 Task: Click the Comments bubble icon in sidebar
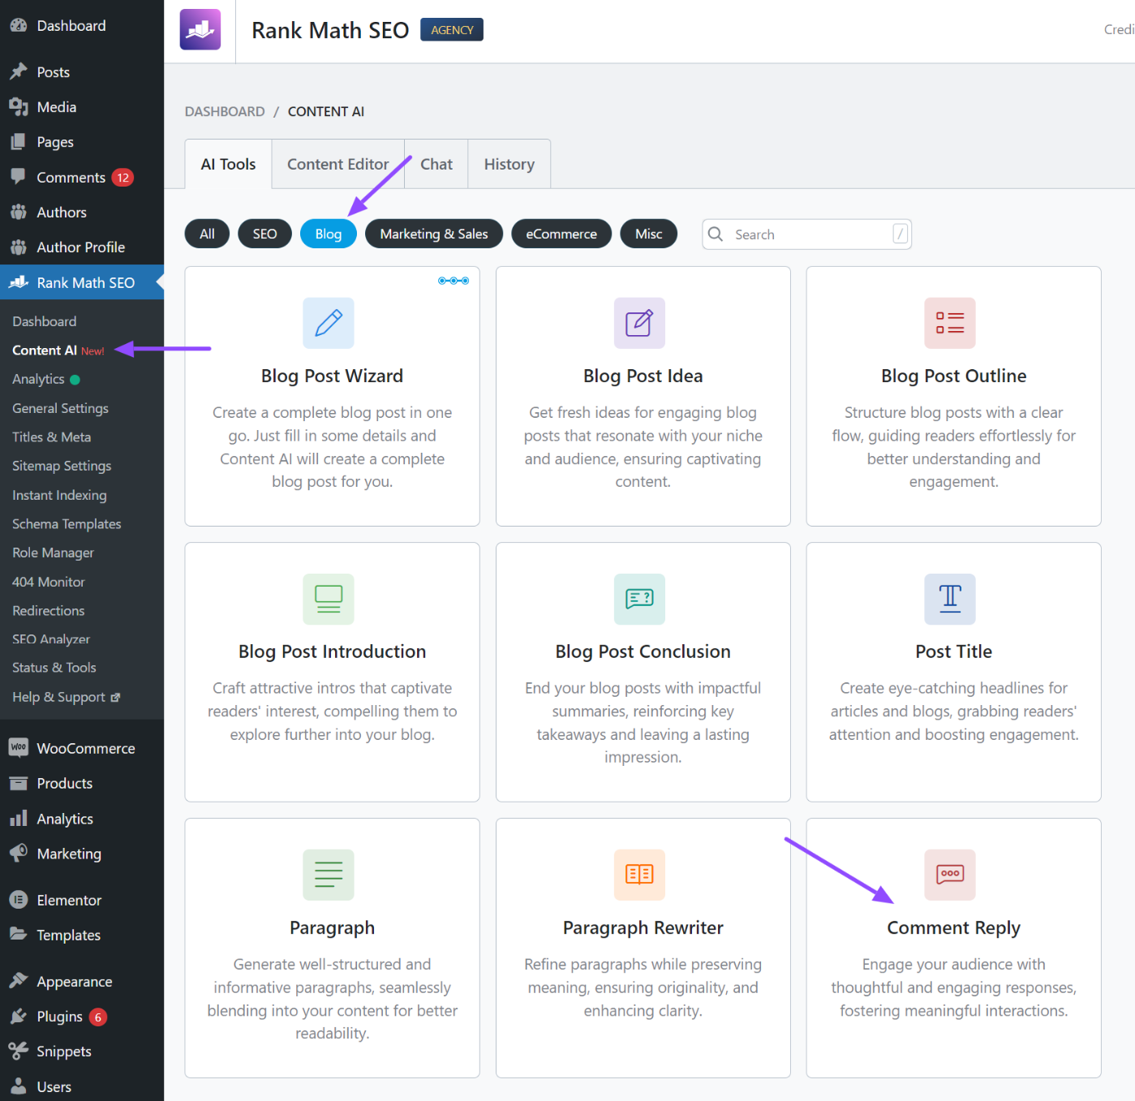tap(18, 176)
